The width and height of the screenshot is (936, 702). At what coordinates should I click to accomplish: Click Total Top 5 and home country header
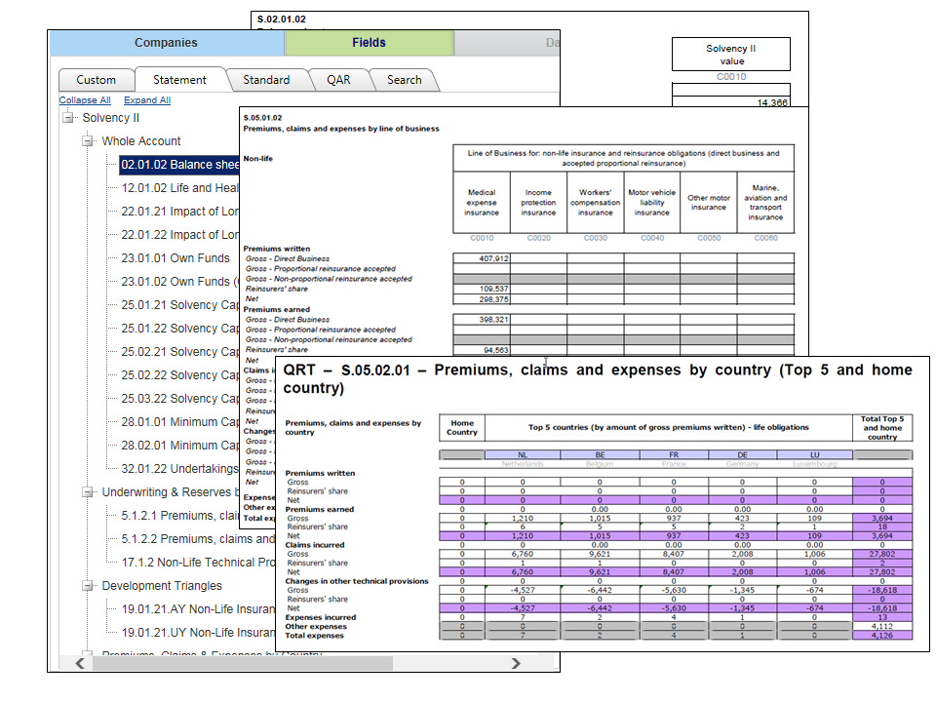(x=882, y=427)
